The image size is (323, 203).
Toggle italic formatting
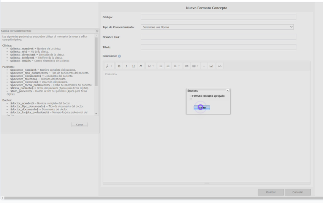126,66
